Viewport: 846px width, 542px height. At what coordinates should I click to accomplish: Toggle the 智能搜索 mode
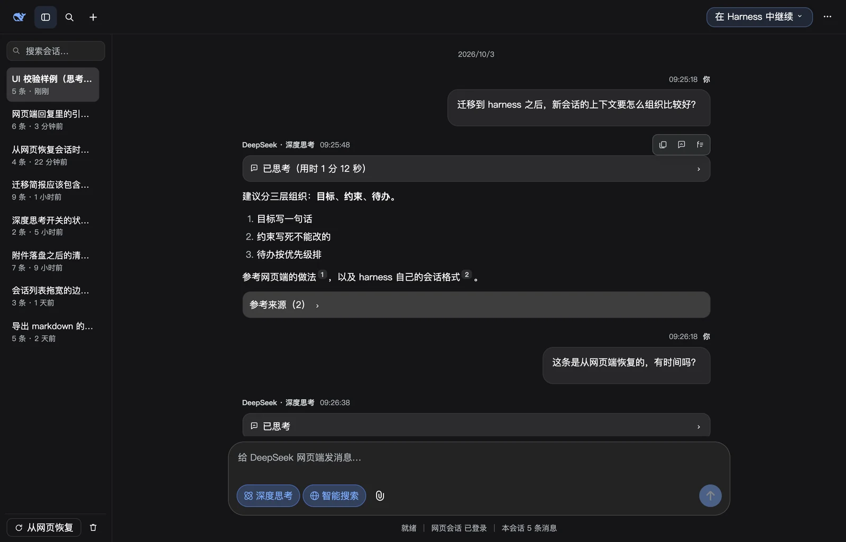[334, 495]
